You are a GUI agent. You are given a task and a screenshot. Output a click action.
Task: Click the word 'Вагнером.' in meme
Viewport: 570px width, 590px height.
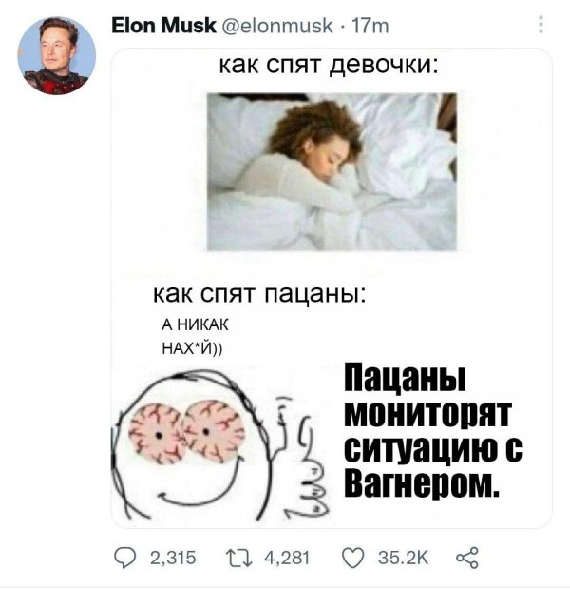click(x=422, y=483)
